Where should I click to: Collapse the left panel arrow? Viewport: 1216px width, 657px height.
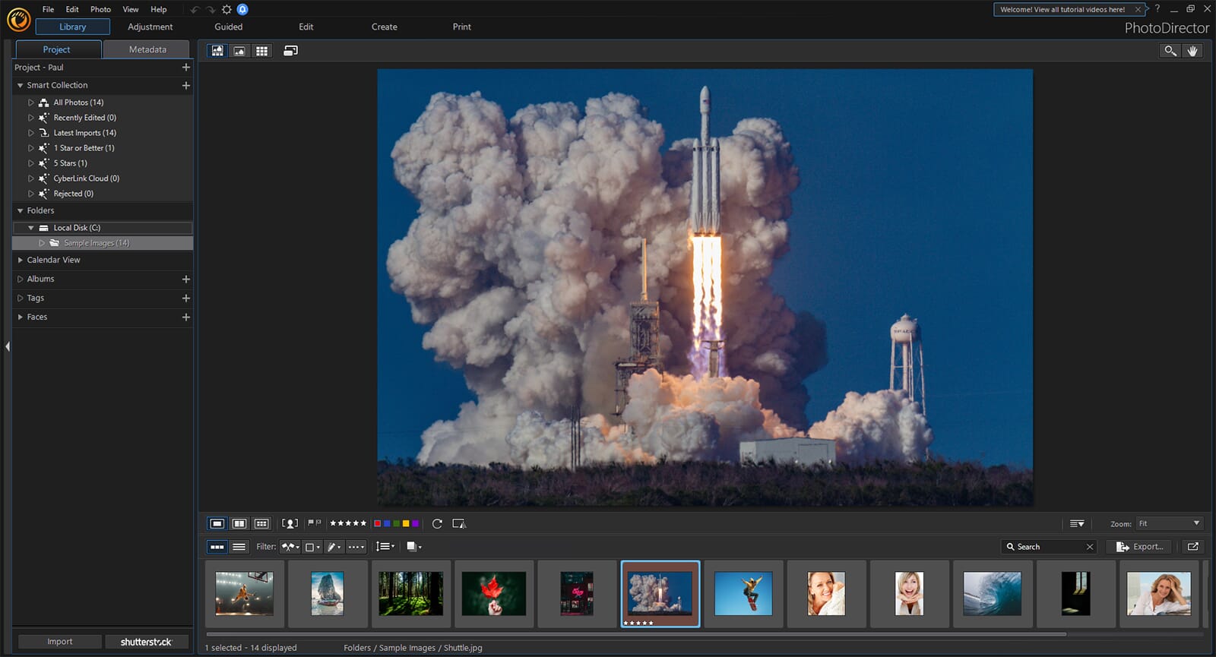tap(8, 346)
